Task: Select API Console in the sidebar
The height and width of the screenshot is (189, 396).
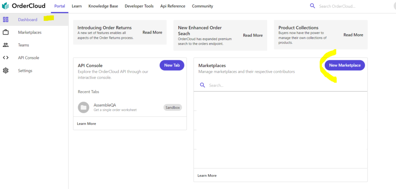Action: (x=34, y=58)
